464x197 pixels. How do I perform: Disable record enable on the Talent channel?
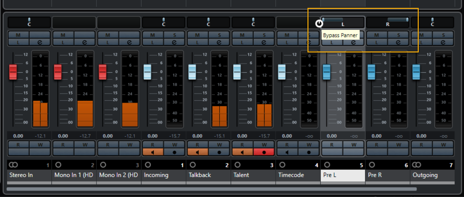264,152
